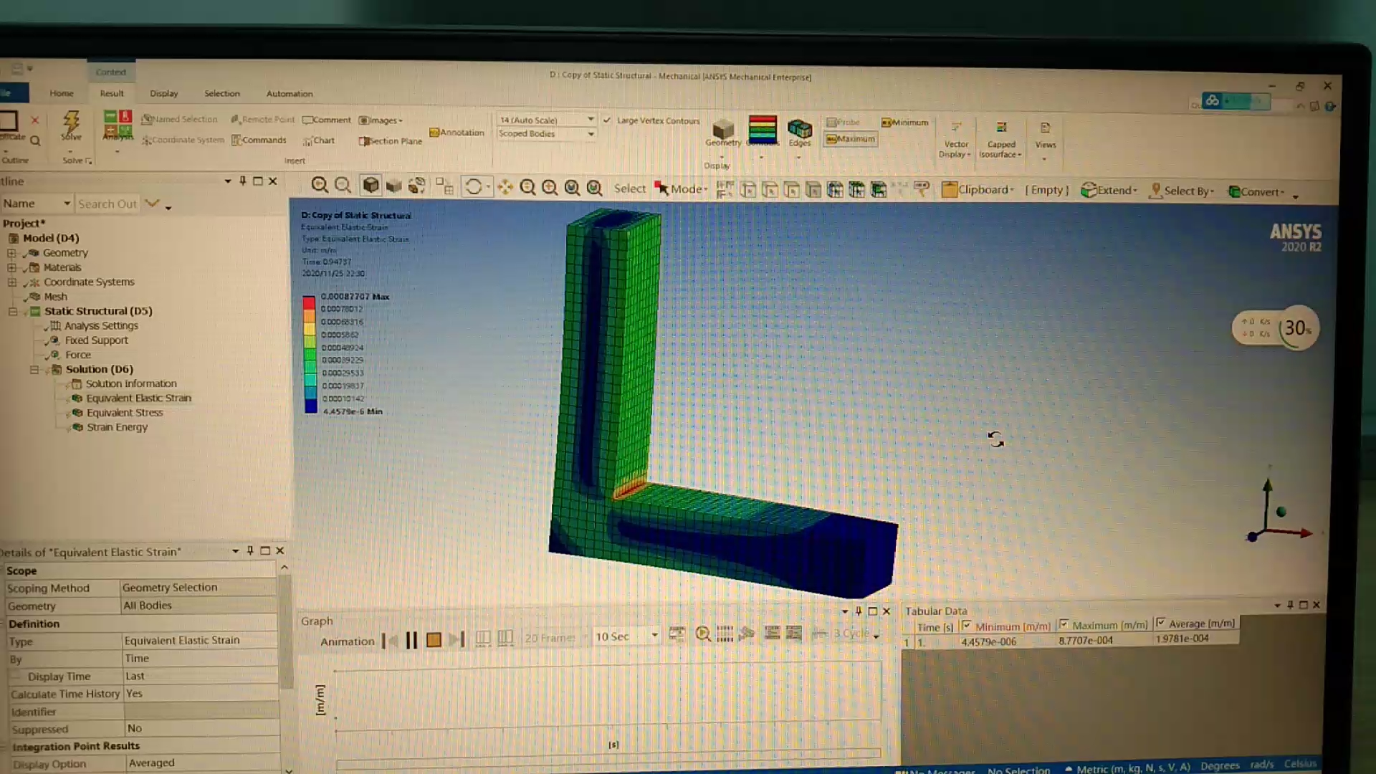The height and width of the screenshot is (774, 1376).
Task: Click the Zoom To Fit magnifier icon
Action: 572,188
